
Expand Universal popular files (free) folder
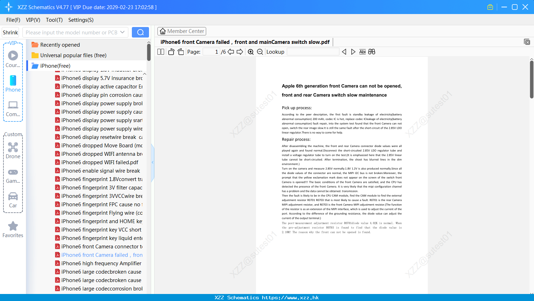73,55
